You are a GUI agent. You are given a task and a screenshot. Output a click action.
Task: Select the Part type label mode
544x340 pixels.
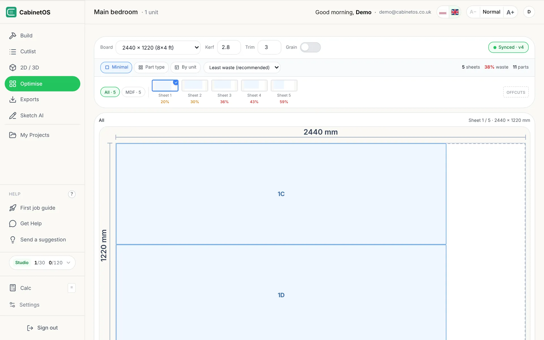pos(151,67)
